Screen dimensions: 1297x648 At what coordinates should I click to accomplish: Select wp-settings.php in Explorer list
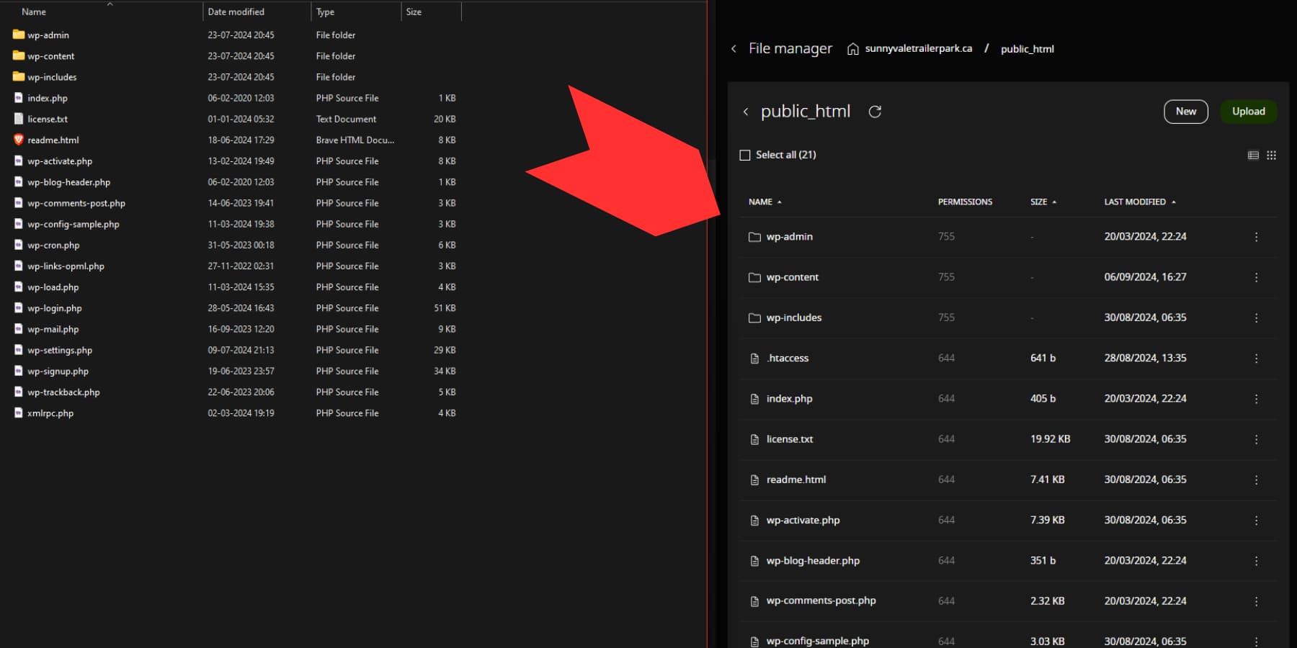tap(60, 350)
